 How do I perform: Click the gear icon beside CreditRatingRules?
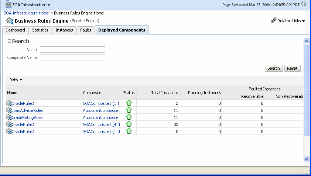(x=9, y=117)
